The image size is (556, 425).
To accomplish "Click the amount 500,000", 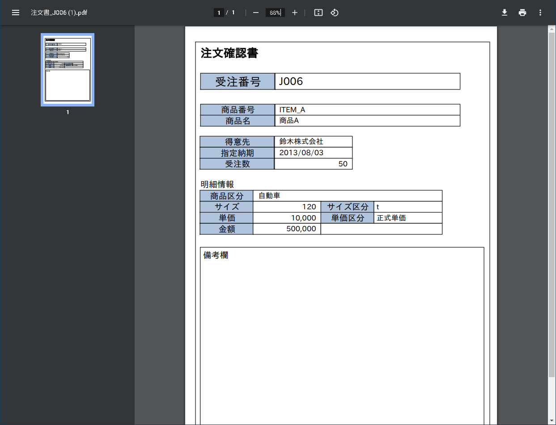I will click(x=301, y=229).
